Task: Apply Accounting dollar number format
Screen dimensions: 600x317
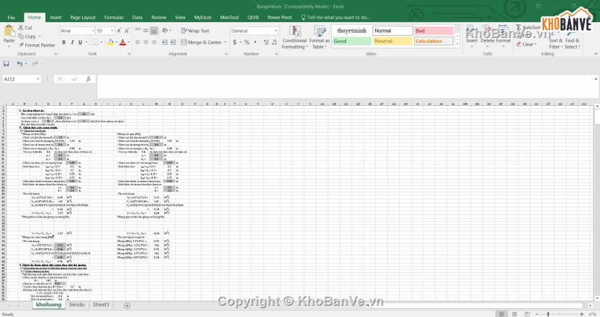Action: tap(234, 42)
